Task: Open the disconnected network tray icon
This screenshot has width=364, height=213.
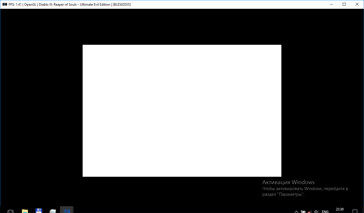Action: (310, 211)
